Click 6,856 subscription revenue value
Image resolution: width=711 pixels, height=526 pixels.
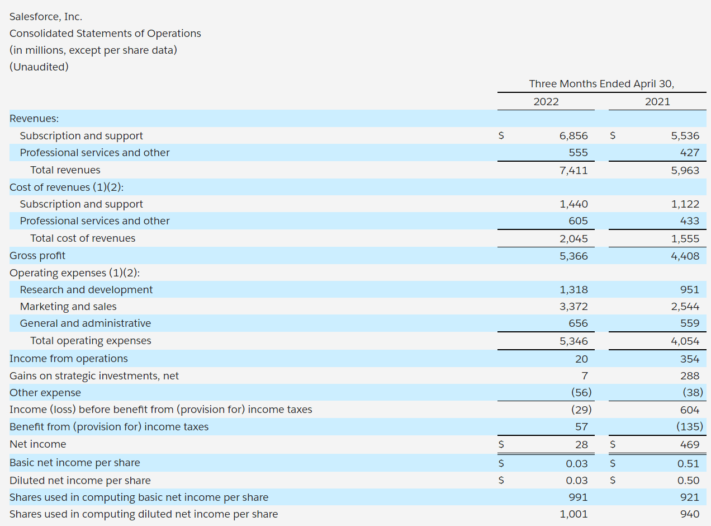573,136
